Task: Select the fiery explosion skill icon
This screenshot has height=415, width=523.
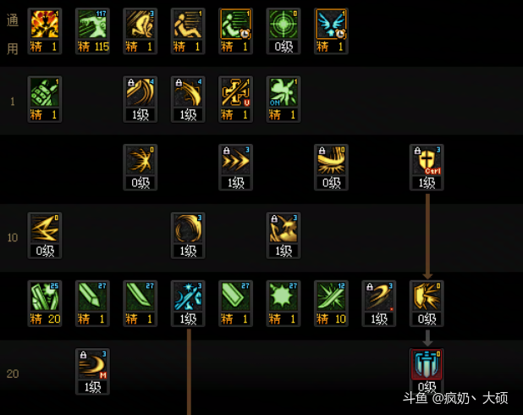Action: click(x=45, y=24)
